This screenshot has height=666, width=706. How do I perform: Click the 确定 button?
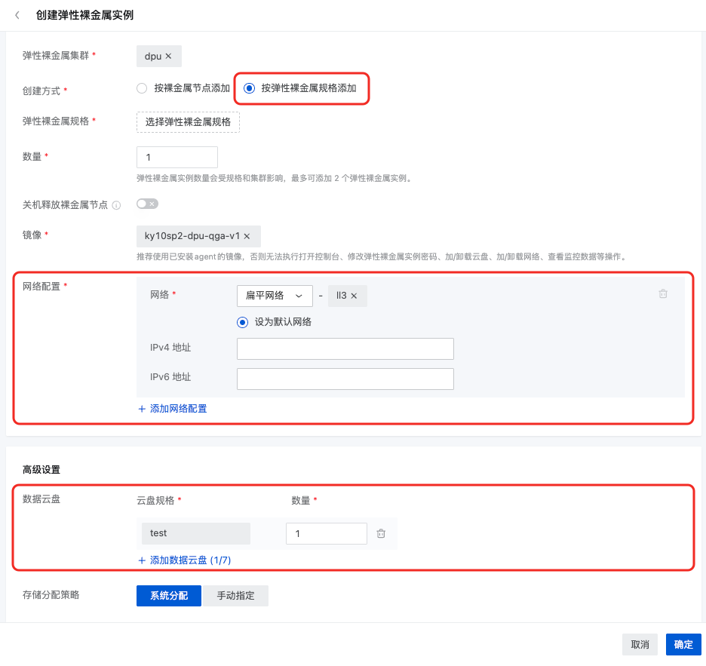[683, 645]
